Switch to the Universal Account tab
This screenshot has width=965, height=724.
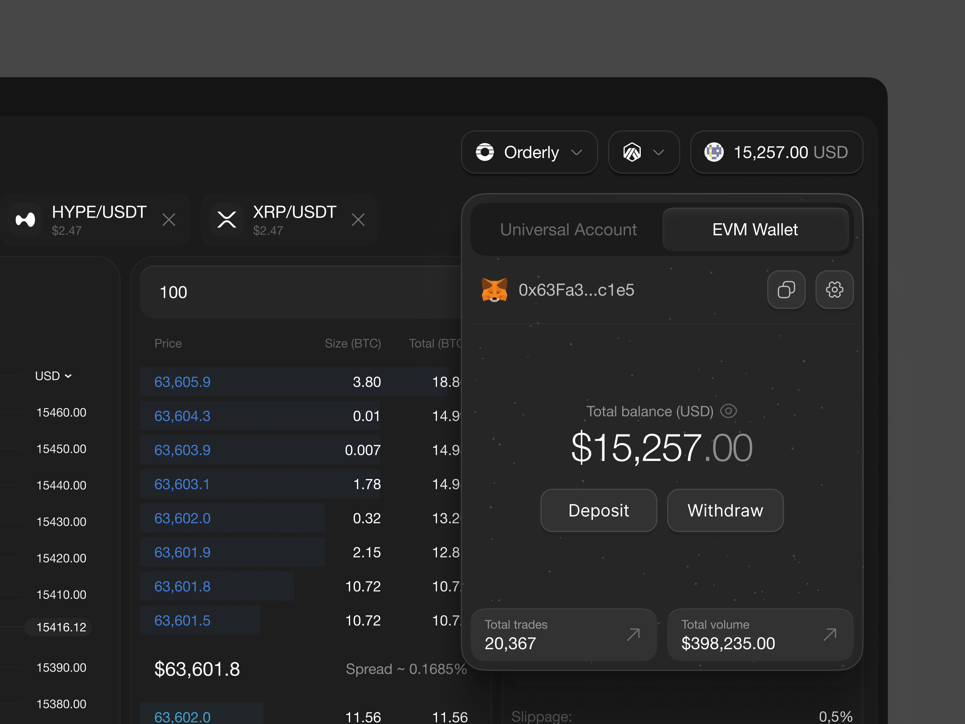tap(568, 229)
